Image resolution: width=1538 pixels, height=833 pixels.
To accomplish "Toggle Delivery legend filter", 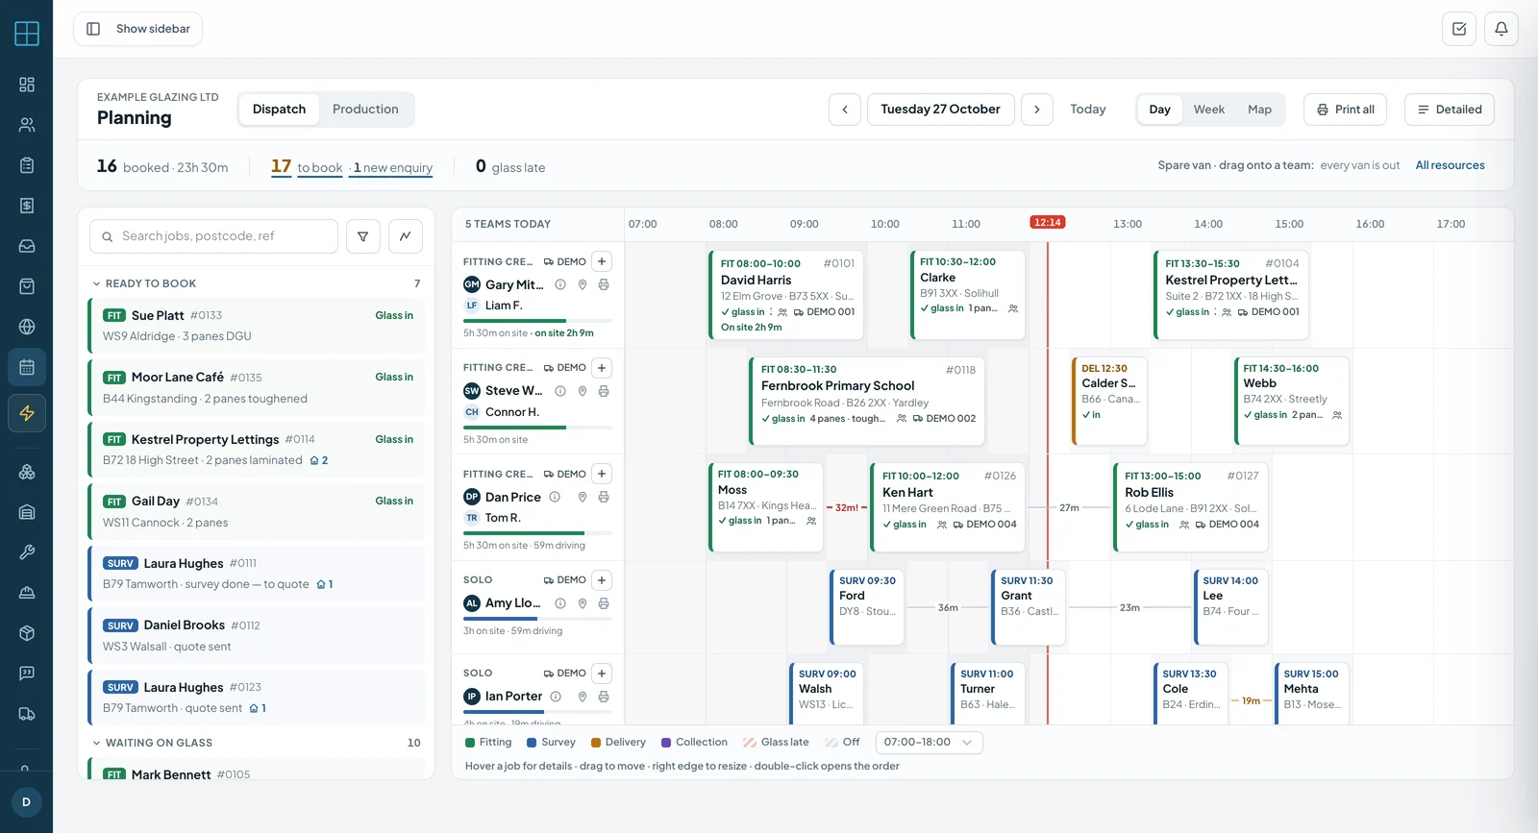I will (618, 743).
